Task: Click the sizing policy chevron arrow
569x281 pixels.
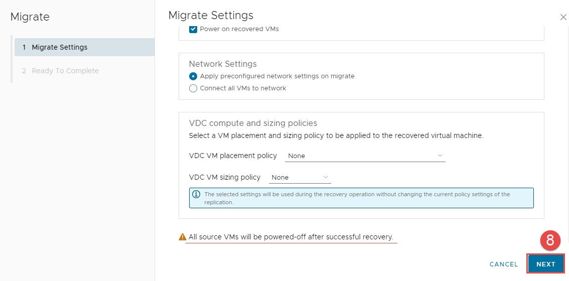Action: [326, 177]
